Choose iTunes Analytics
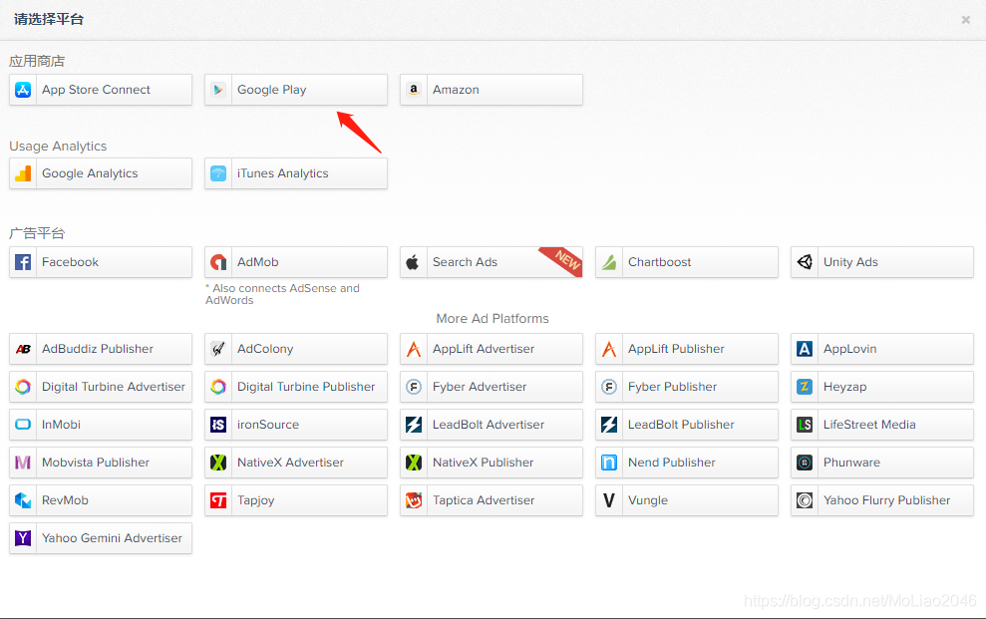This screenshot has width=986, height=619. point(295,173)
